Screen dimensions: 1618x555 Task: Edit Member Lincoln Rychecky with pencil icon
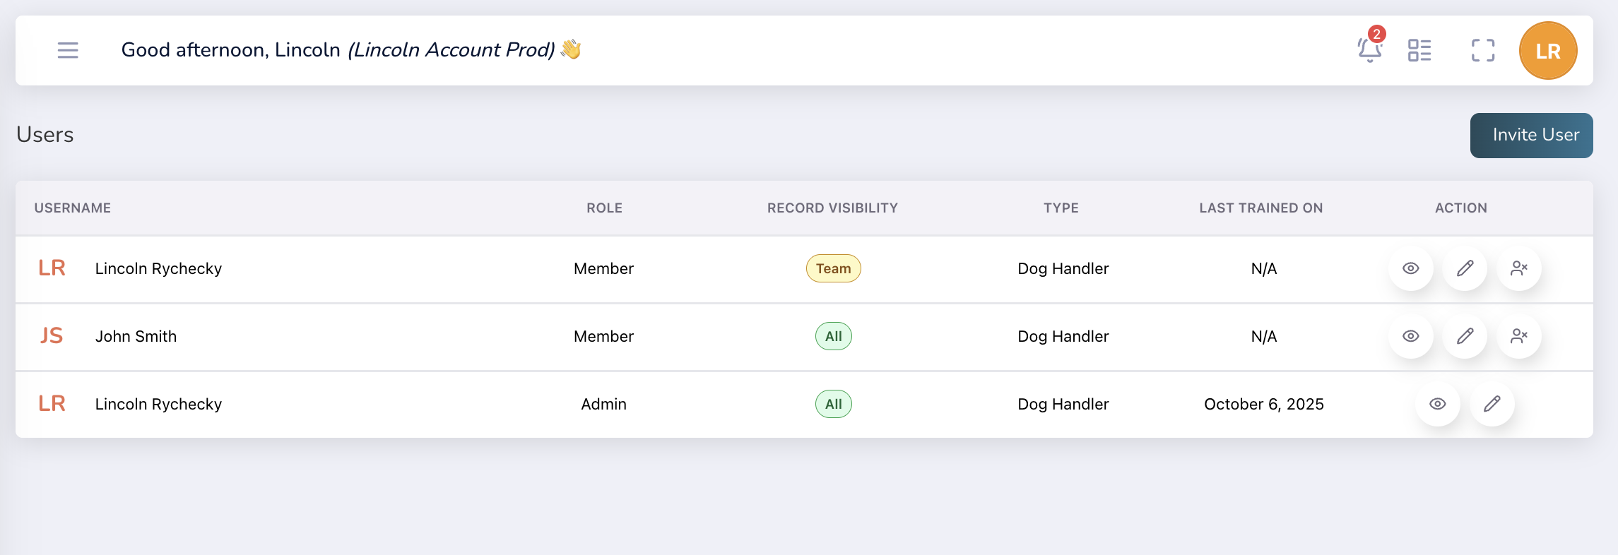coord(1465,268)
